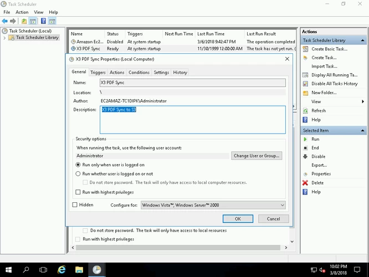Go back using the toolbar back arrow
Image resolution: width=369 pixels, height=277 pixels.
tap(4, 21)
